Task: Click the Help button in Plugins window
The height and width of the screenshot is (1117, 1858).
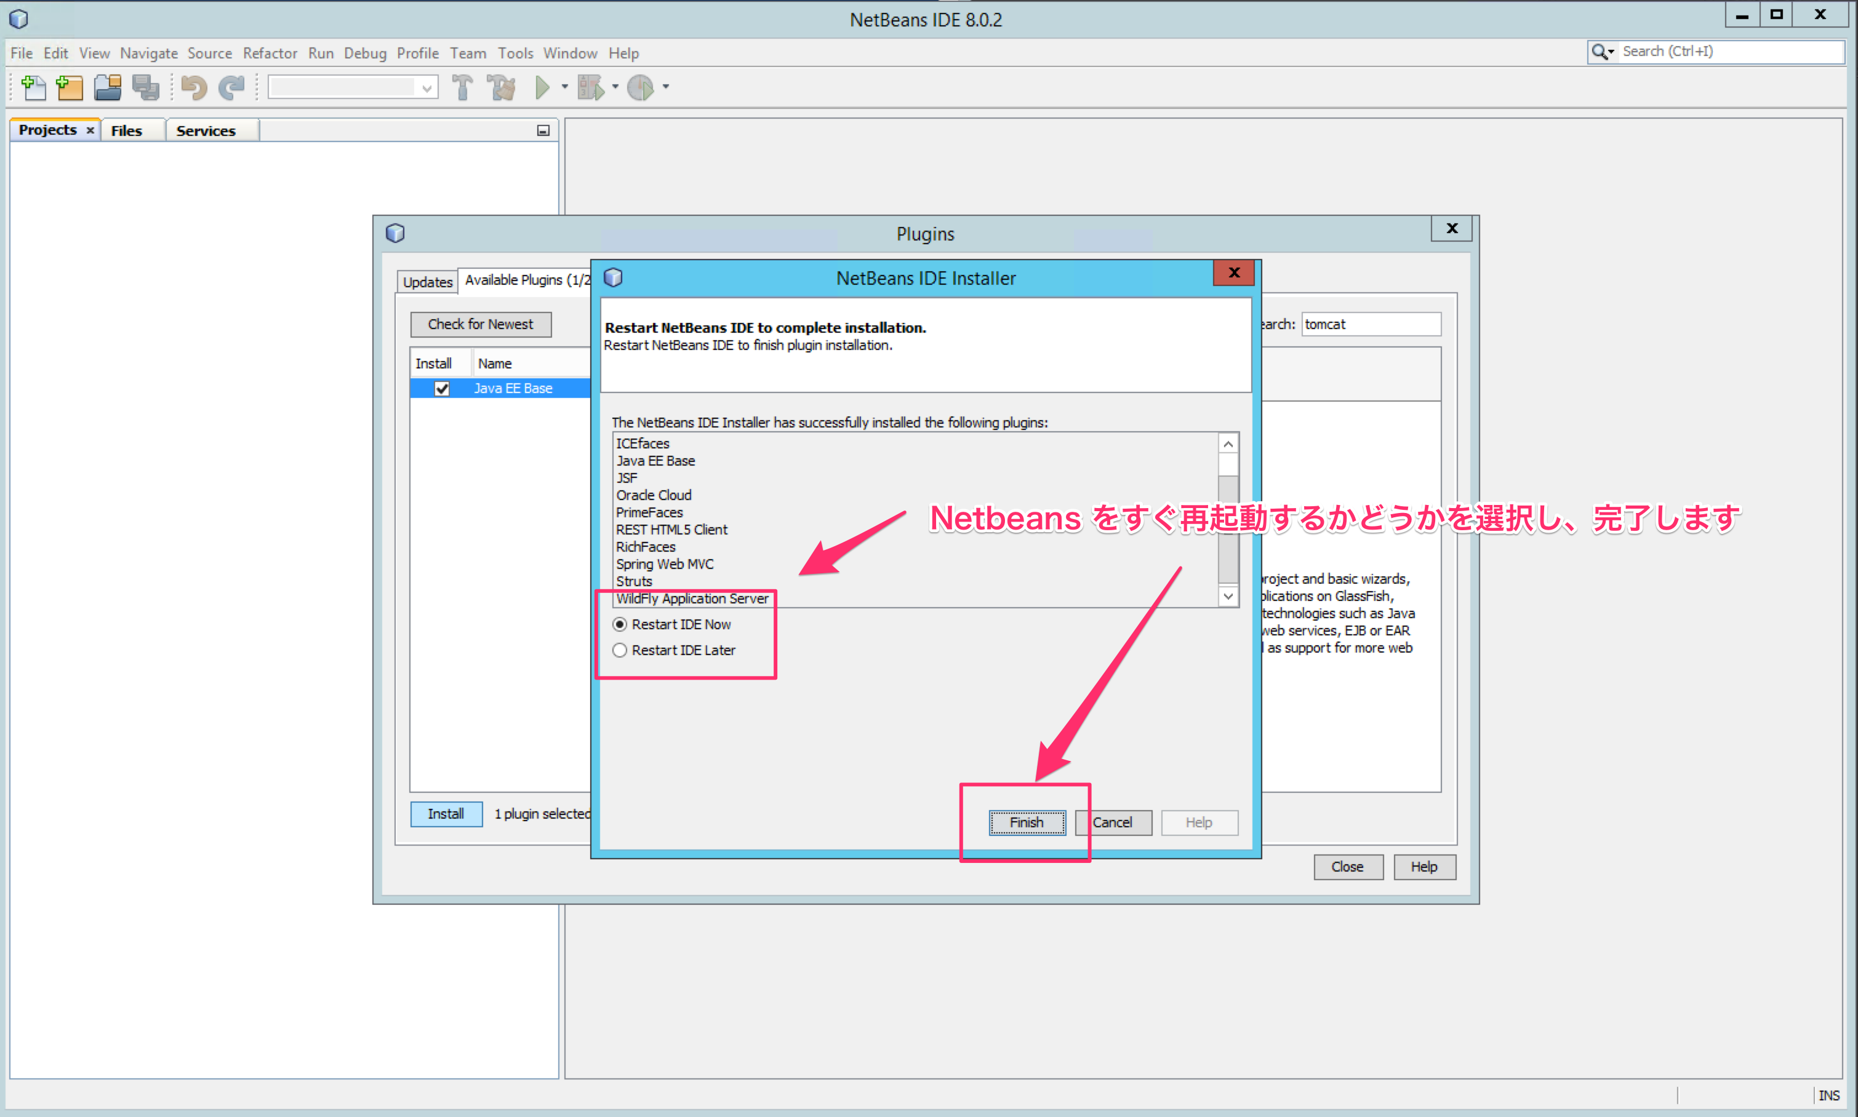Action: coord(1424,867)
